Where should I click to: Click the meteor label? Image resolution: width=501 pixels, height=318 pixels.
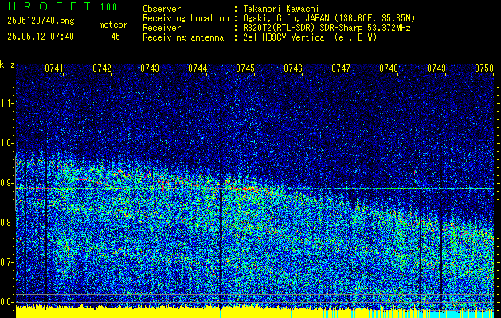tap(113, 25)
